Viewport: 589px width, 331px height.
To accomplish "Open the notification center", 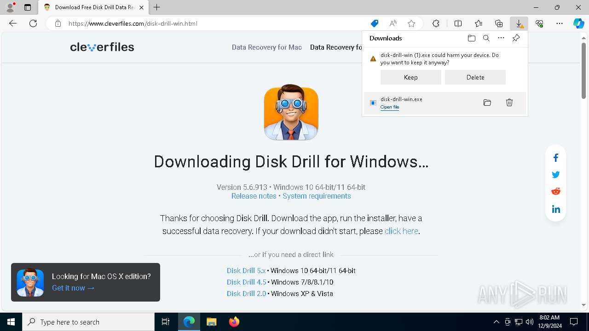I will tap(574, 322).
